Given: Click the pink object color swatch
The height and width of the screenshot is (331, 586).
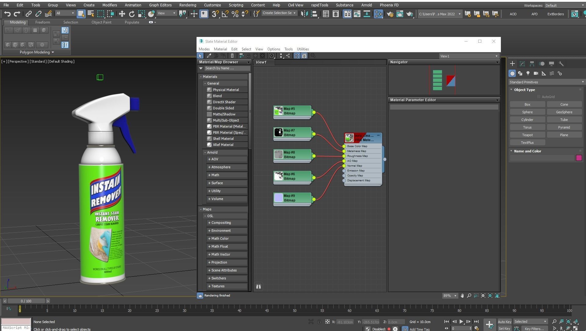Looking at the screenshot, I should coord(579,158).
